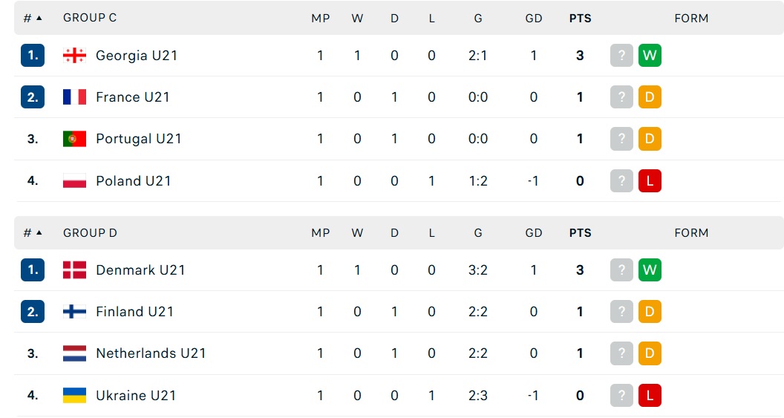Open the Poland U21 team link

coord(134,181)
